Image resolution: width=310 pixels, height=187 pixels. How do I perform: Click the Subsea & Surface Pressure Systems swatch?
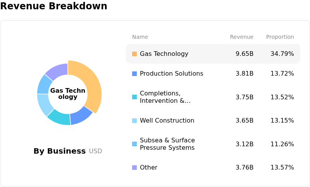coord(134,144)
